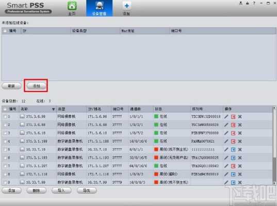
Task: Tick the checkbox for device row 1 (171.3.6.98)
Action: click(6, 116)
